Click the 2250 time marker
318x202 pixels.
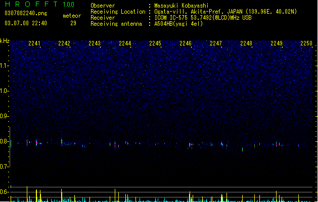pyautogui.click(x=306, y=43)
